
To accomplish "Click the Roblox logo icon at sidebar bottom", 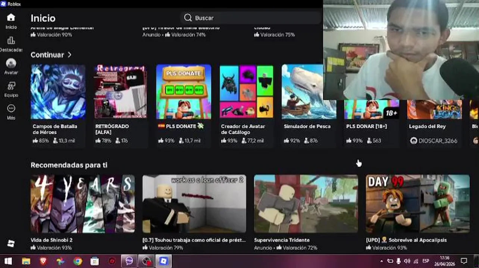I will (11, 244).
